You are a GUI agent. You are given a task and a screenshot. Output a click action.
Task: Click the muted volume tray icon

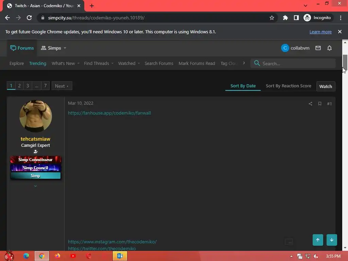[316, 256]
